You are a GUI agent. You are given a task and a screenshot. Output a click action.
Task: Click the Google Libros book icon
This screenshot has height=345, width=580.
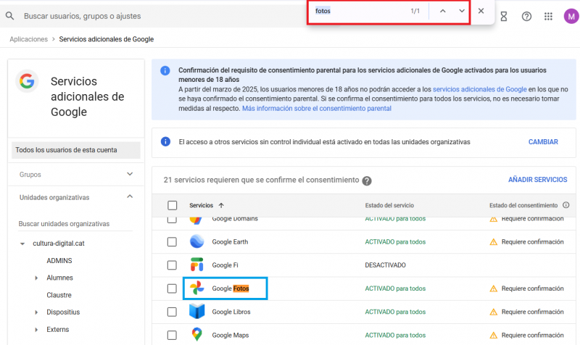click(196, 312)
